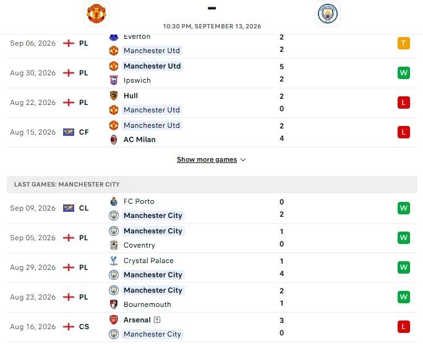Click the Ipswich club badge
Image resolution: width=423 pixels, height=344 pixels.
point(114,80)
